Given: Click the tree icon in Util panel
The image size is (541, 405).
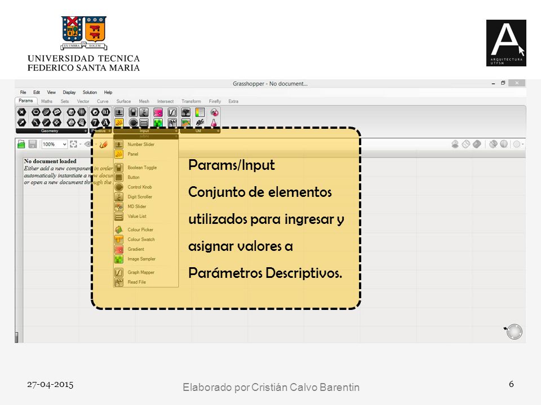Looking at the screenshot, I should tap(186, 112).
